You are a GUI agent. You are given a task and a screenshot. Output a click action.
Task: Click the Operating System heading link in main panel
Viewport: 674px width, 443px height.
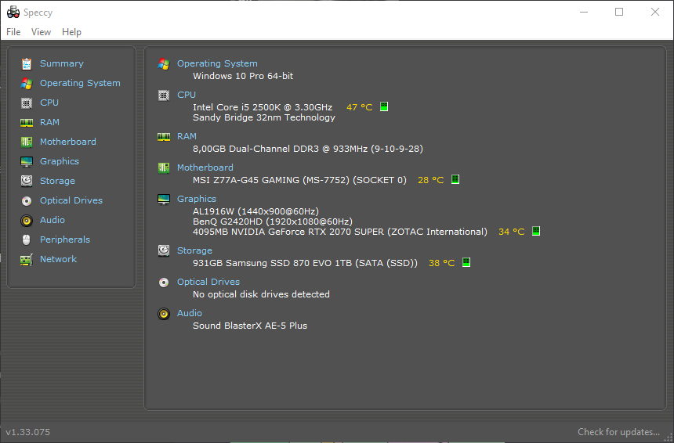pos(218,63)
